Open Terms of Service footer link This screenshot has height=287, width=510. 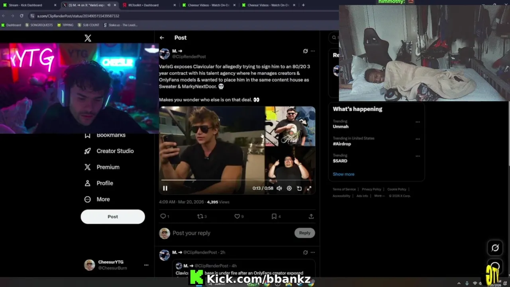pos(344,189)
